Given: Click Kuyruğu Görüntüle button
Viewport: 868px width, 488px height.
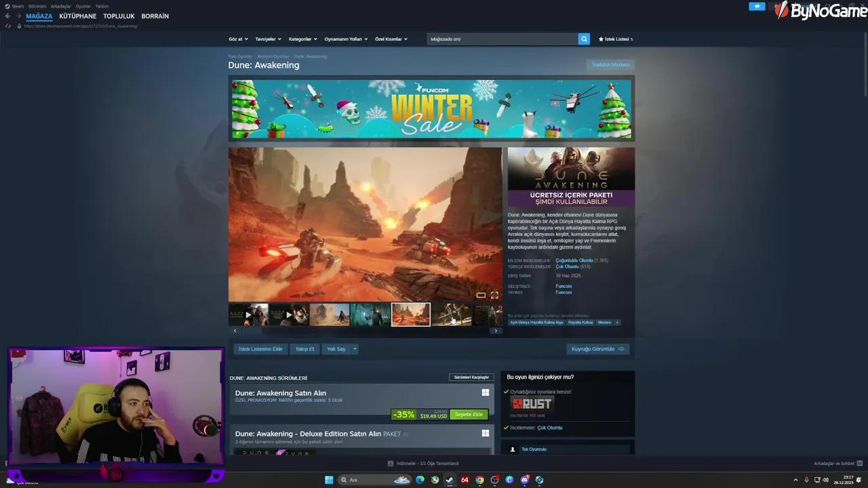Looking at the screenshot, I should [x=598, y=349].
